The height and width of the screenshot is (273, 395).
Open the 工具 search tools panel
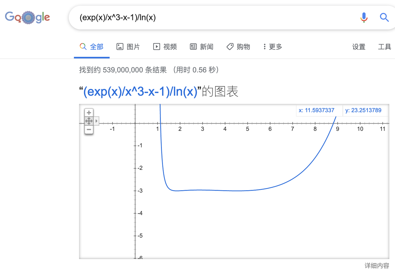tap(385, 47)
